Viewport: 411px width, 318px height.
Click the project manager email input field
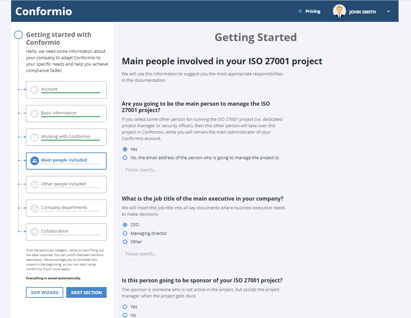(x=158, y=170)
